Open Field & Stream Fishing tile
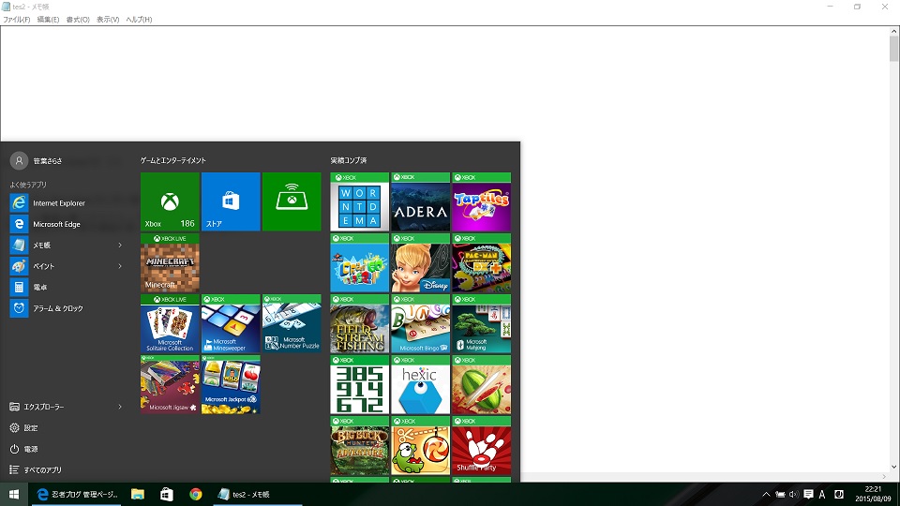 point(360,323)
